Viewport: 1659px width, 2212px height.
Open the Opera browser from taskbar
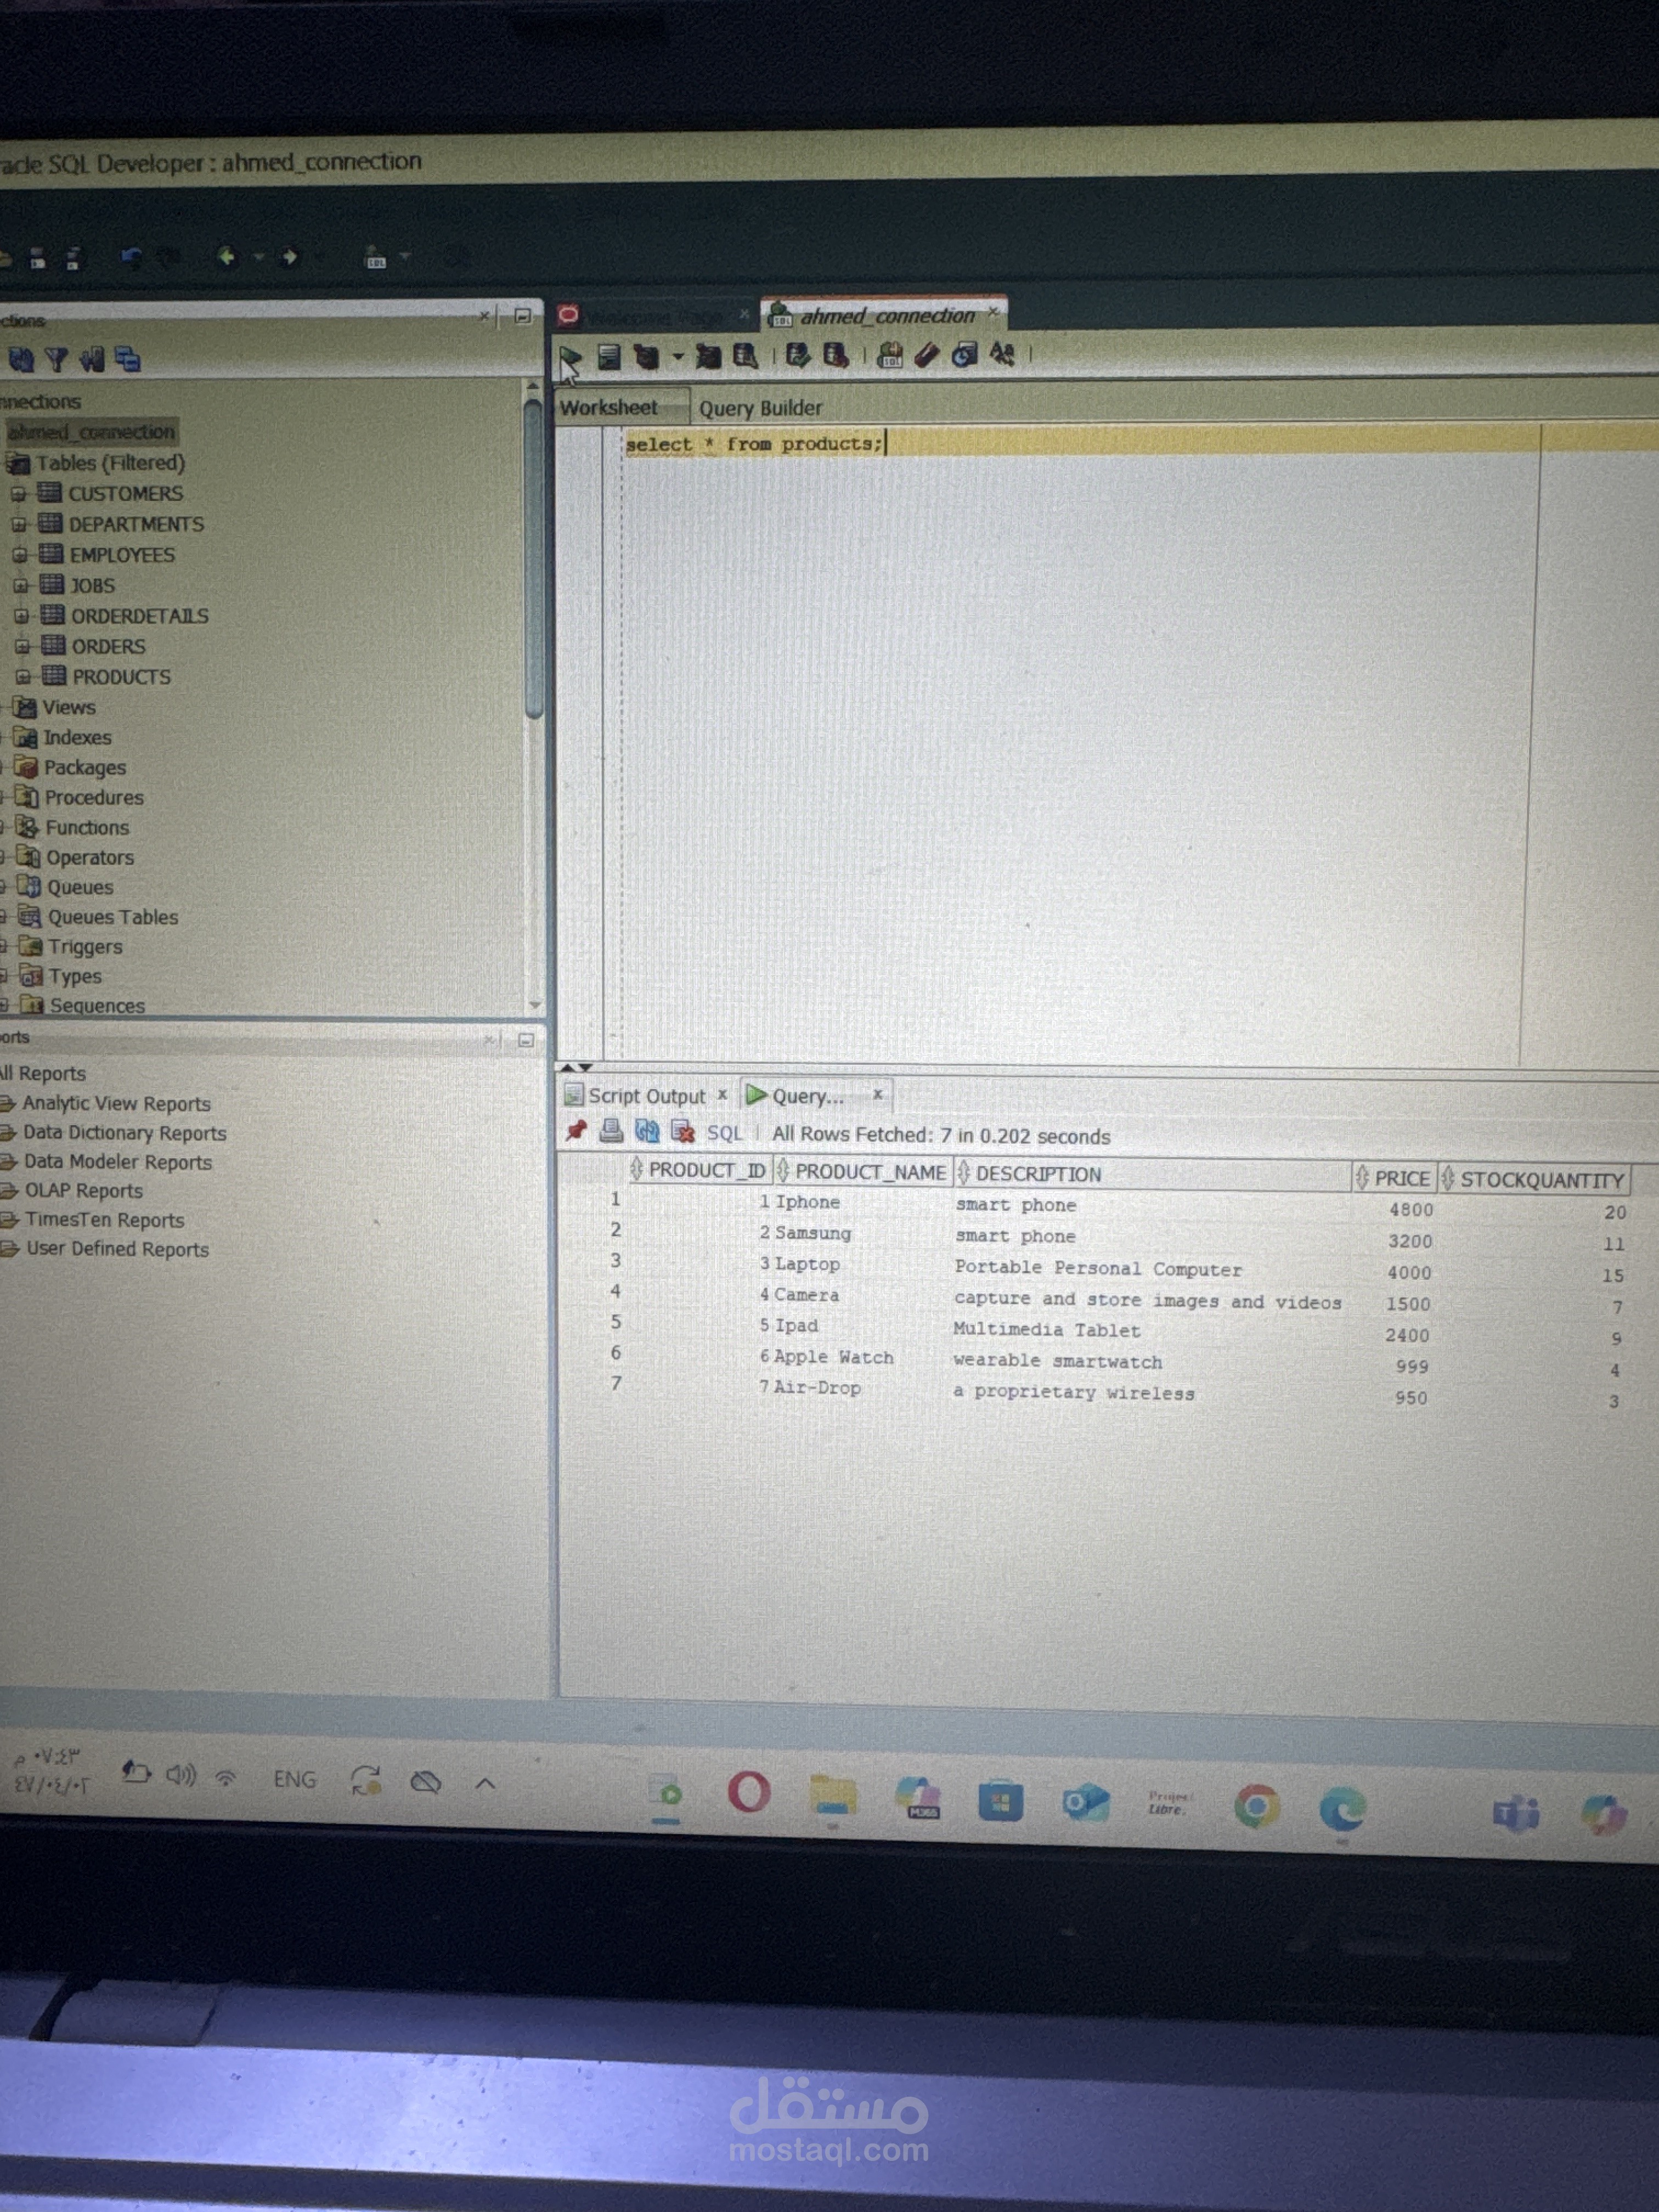click(749, 1792)
